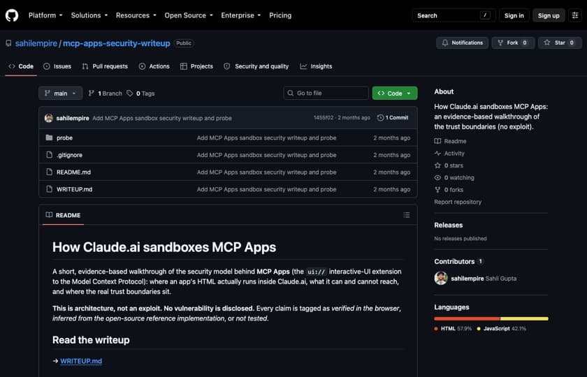587x377 pixels.
Task: Focus the Go to file field
Action: (326, 93)
